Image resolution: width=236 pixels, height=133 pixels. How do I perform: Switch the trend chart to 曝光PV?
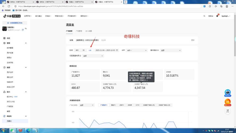pos(113,105)
